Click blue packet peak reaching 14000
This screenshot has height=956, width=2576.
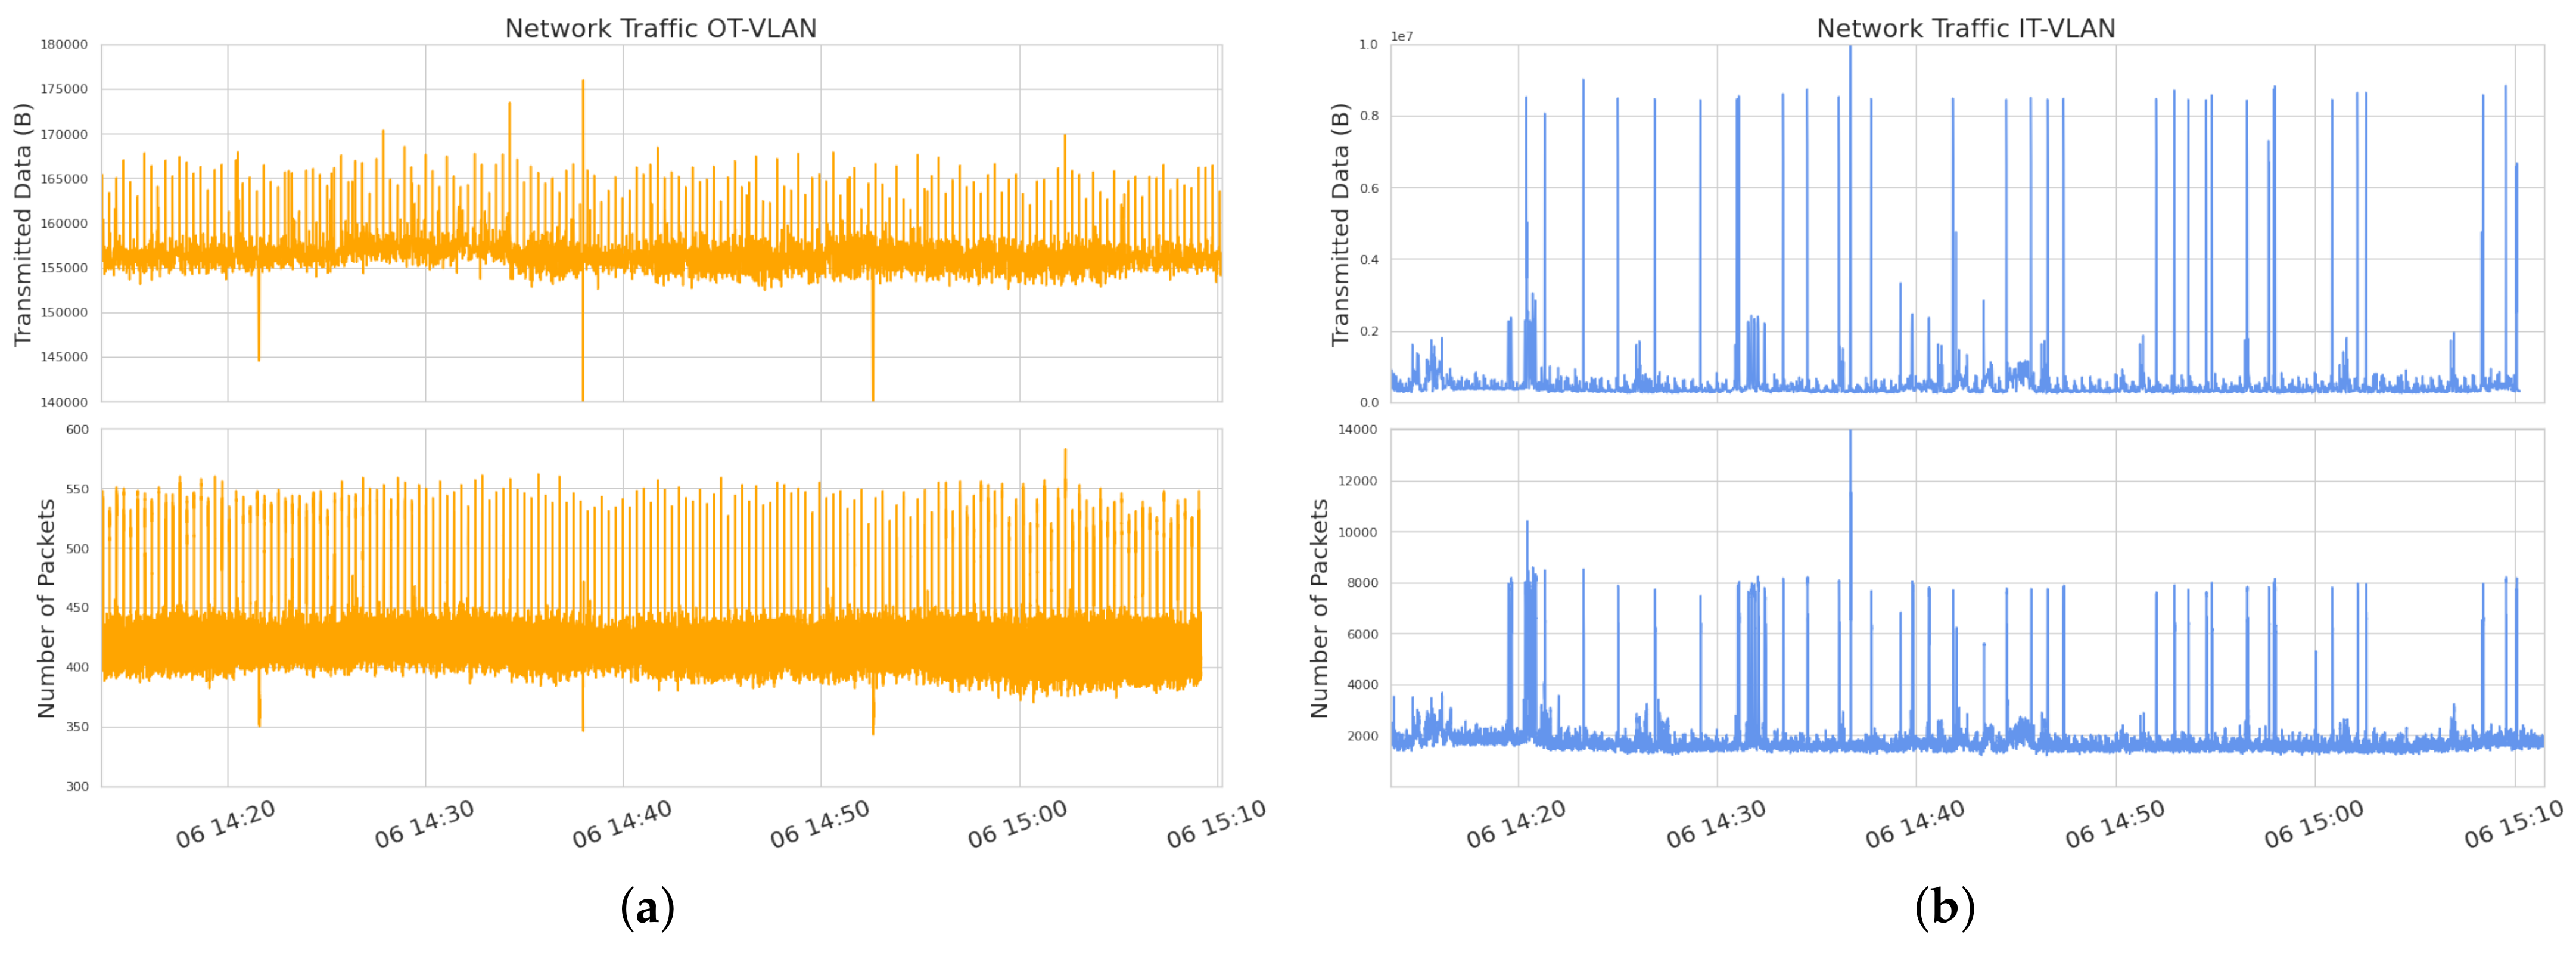click(1850, 436)
